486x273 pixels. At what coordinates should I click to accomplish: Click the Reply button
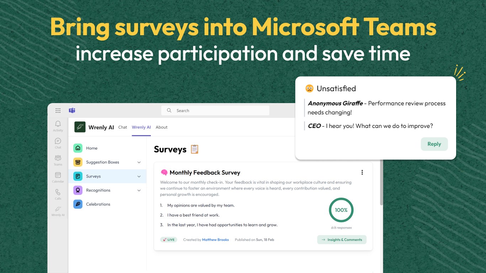[x=434, y=144]
